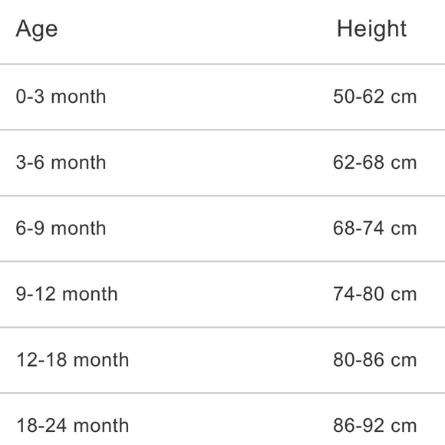Select the 50-62 cm height value

pos(375,97)
